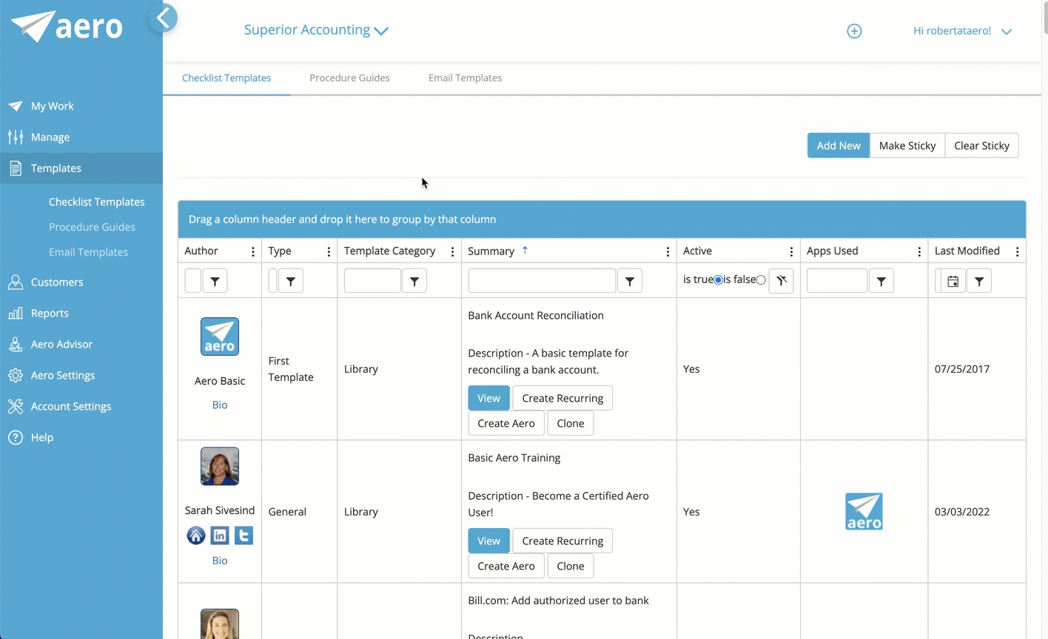The width and height of the screenshot is (1048, 639).
Task: Open Reports in the sidebar
Action: point(81,313)
